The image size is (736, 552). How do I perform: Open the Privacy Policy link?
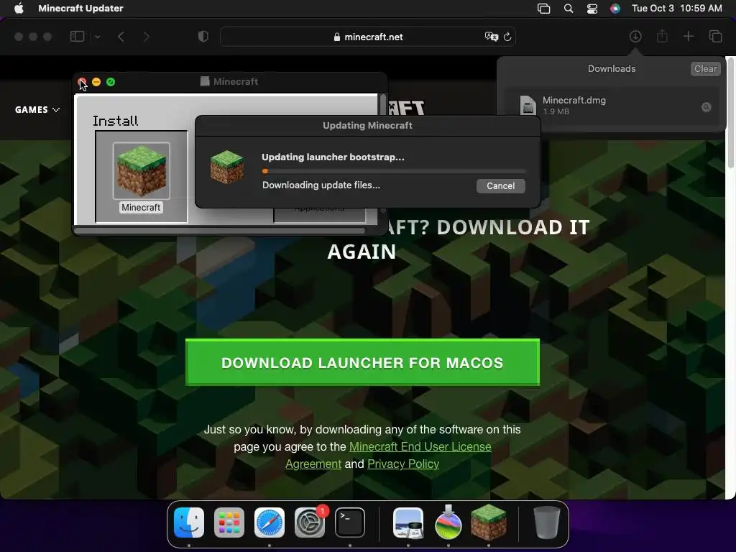point(403,464)
